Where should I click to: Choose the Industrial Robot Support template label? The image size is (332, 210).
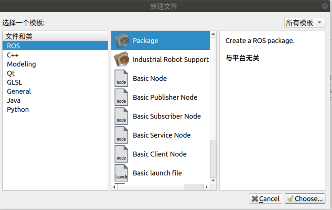pyautogui.click(x=171, y=60)
